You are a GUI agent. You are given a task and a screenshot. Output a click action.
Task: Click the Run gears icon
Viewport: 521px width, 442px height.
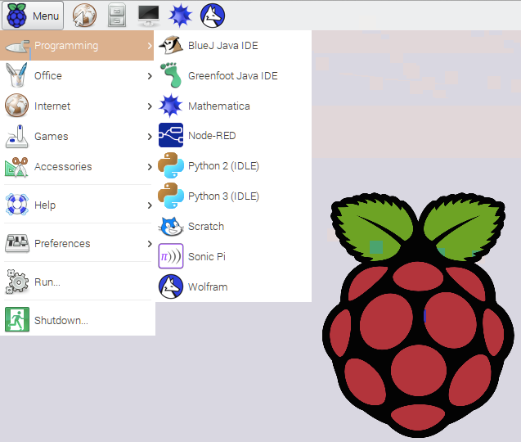[16, 282]
